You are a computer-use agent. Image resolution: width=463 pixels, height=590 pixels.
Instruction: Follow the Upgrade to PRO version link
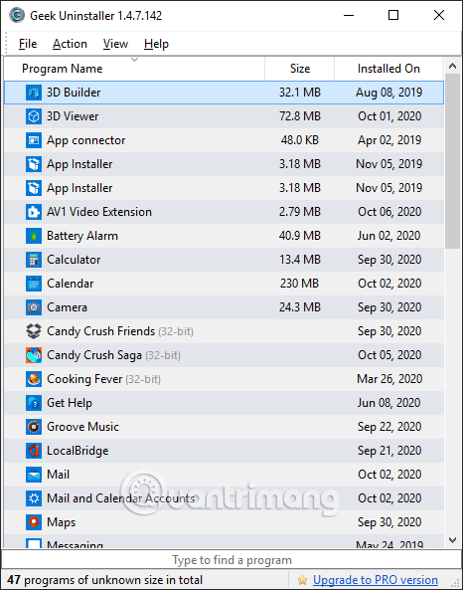tap(375, 580)
